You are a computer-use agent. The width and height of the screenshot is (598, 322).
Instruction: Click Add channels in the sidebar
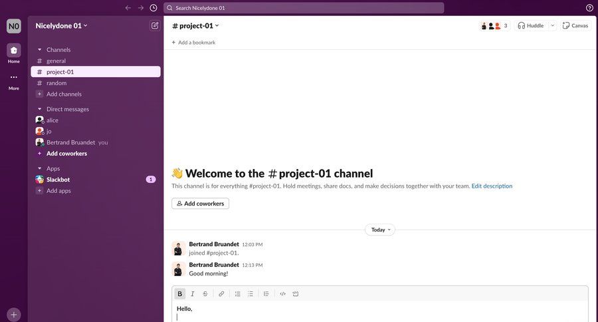pos(64,94)
